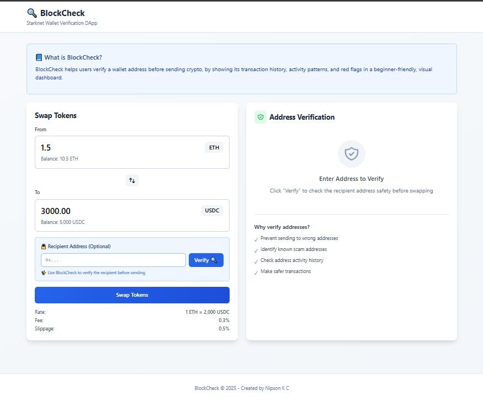Click checkmark beside Prevent sending to wrong addresses
Screen dimensions: 483x401
tap(256, 239)
